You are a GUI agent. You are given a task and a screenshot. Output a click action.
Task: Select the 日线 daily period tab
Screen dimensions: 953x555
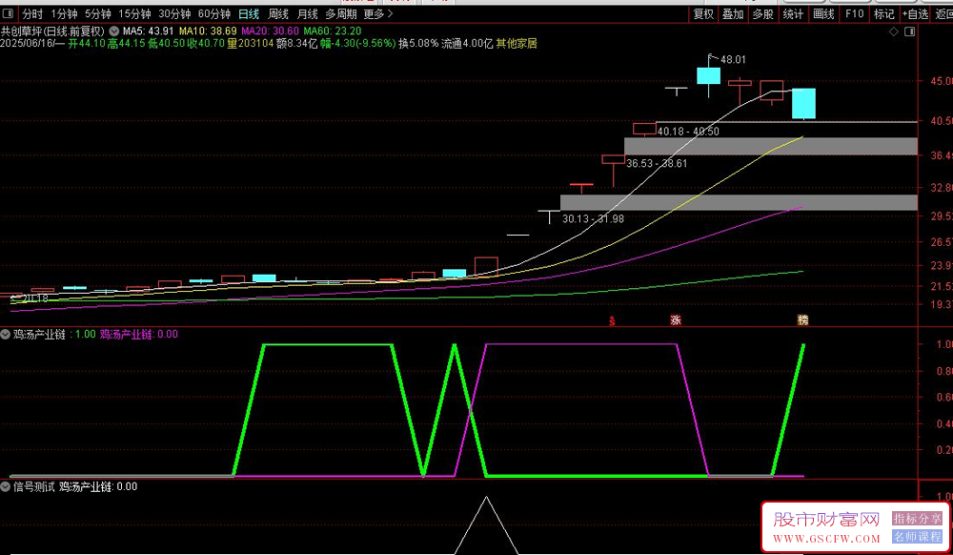(x=249, y=13)
